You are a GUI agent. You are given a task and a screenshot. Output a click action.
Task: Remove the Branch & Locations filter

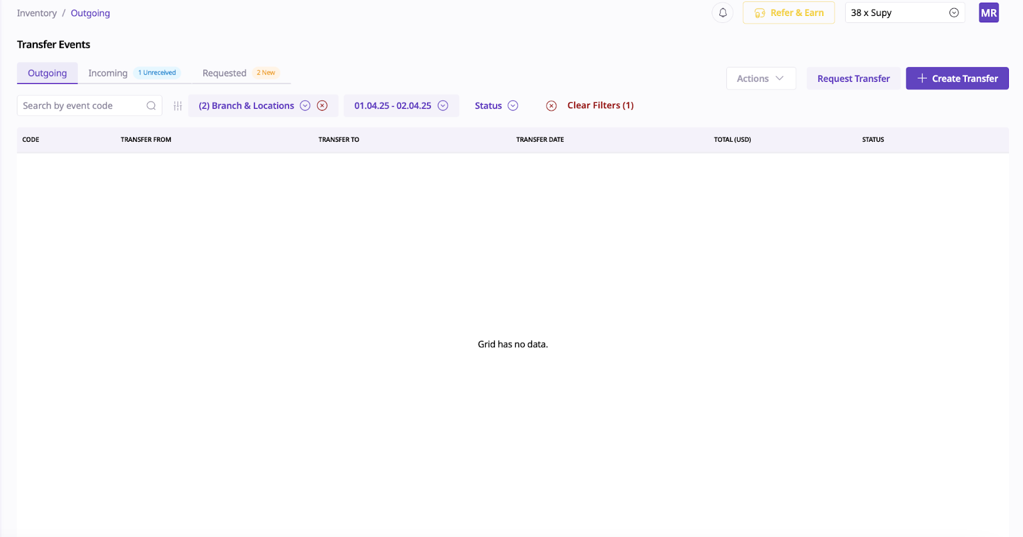pos(323,105)
